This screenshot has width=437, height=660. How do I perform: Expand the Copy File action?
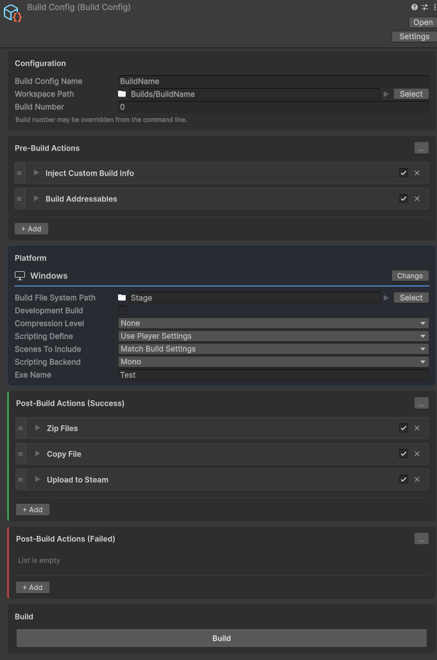coord(37,453)
